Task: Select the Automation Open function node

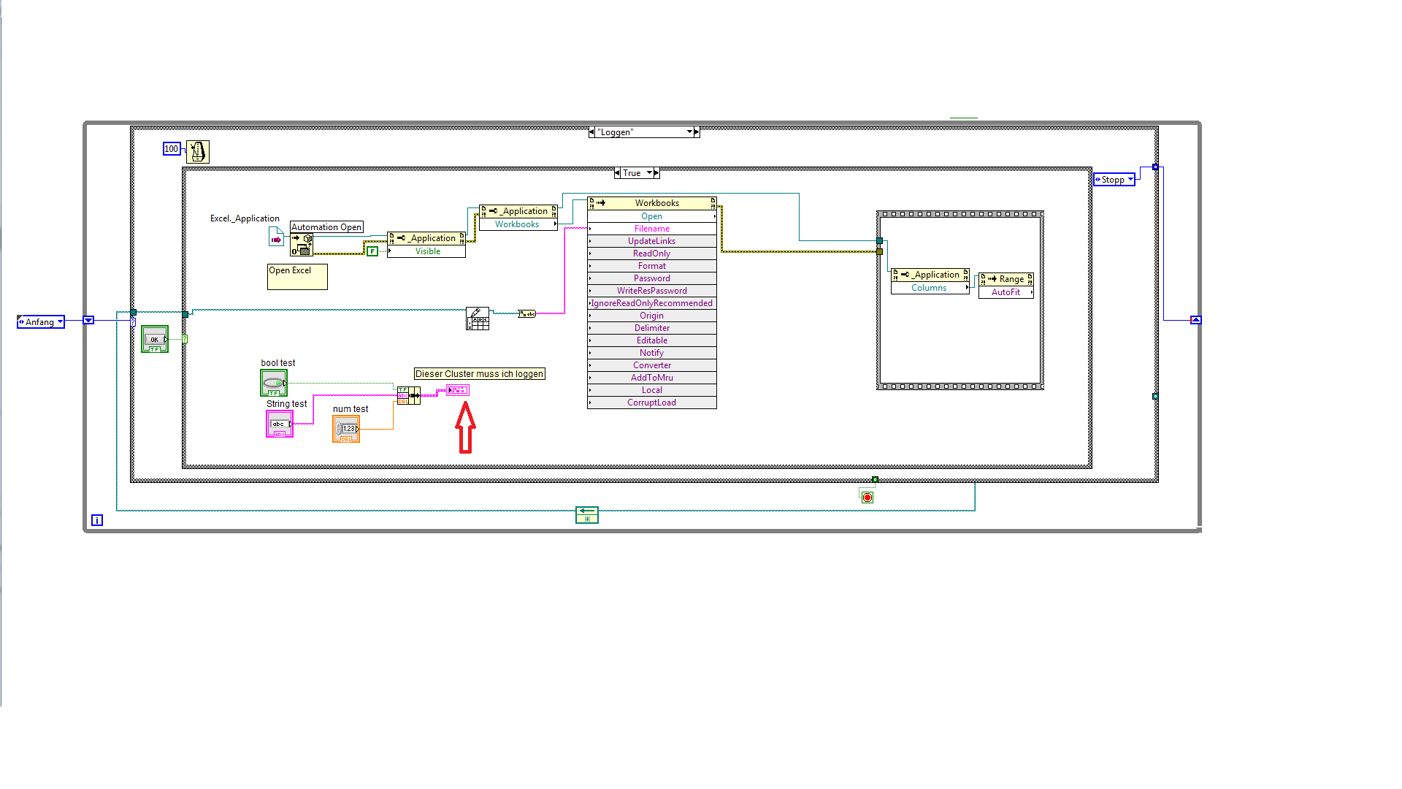Action: tap(302, 245)
